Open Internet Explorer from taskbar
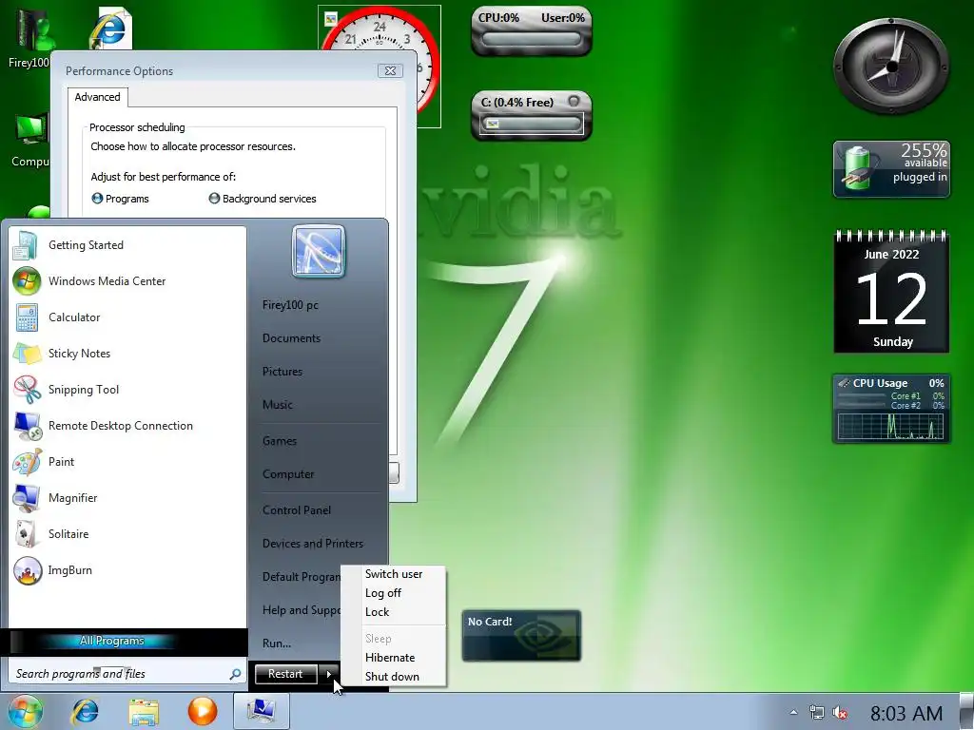The image size is (974, 730). click(x=85, y=711)
